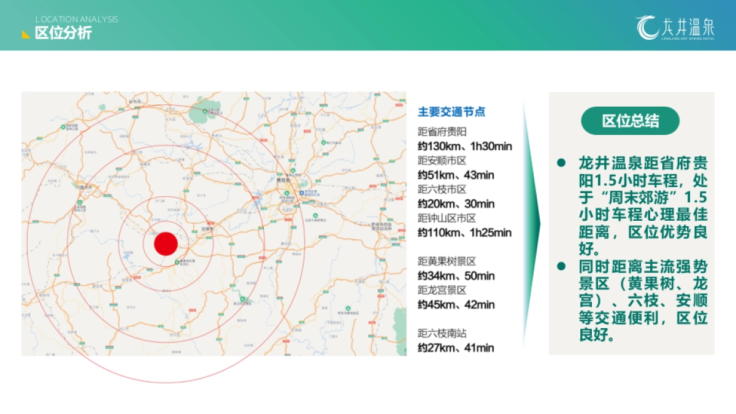Click second green bullet in summary panel

click(561, 266)
